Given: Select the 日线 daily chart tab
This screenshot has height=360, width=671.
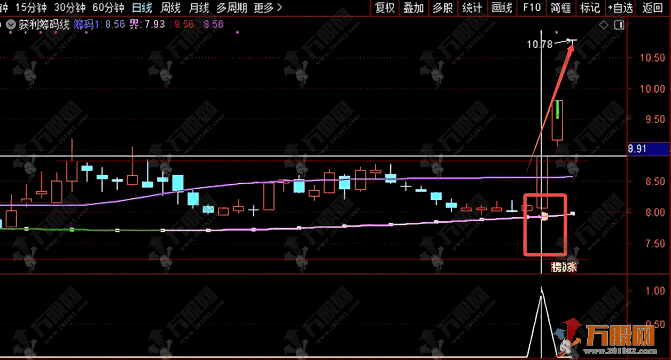Looking at the screenshot, I should tap(142, 7).
